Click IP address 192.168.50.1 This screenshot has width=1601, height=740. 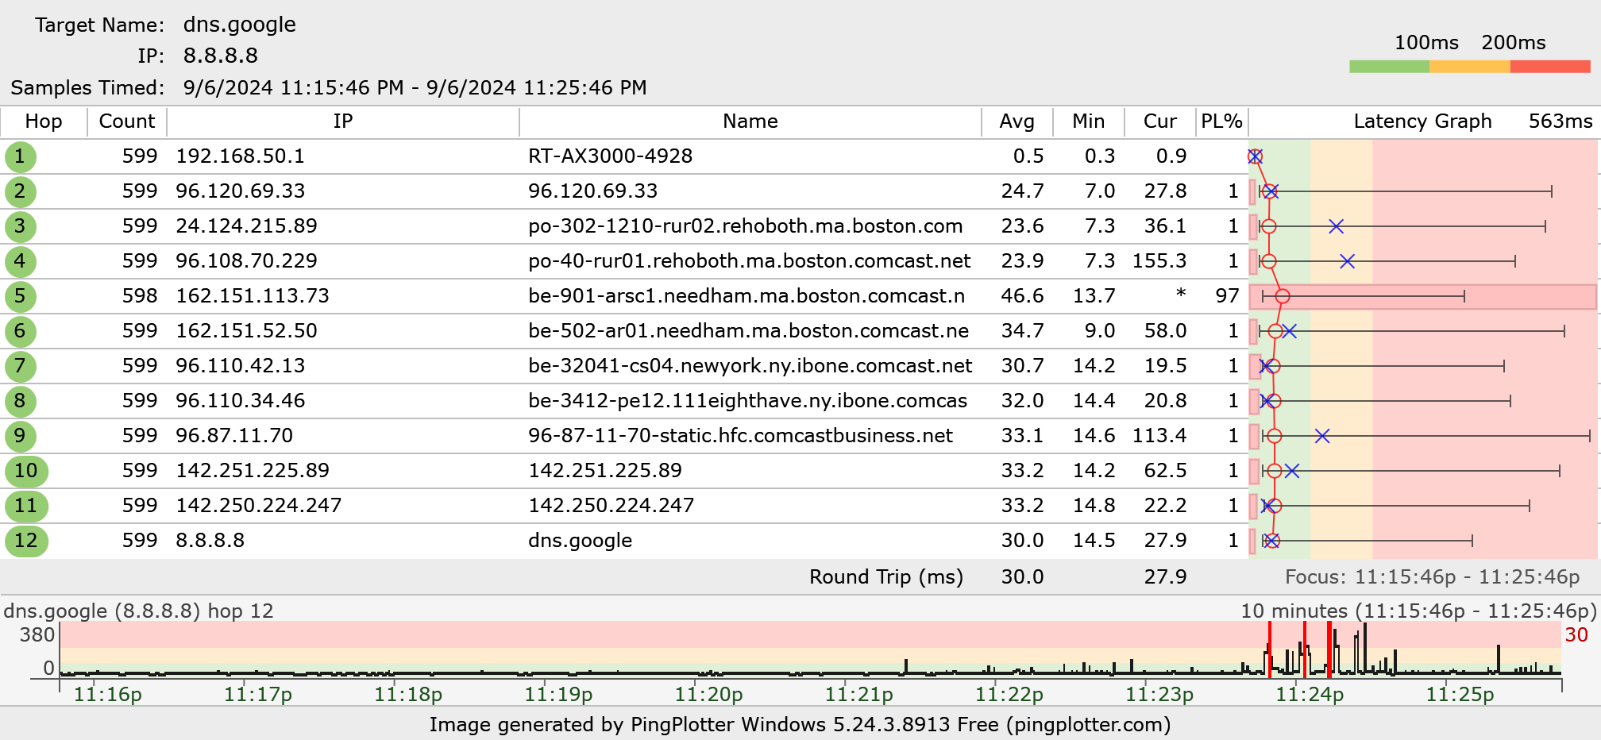point(241,156)
